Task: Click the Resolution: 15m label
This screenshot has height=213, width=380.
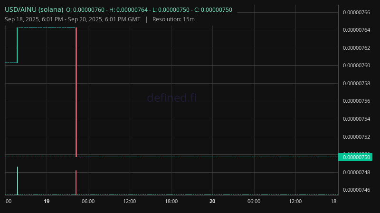Action: [173, 19]
